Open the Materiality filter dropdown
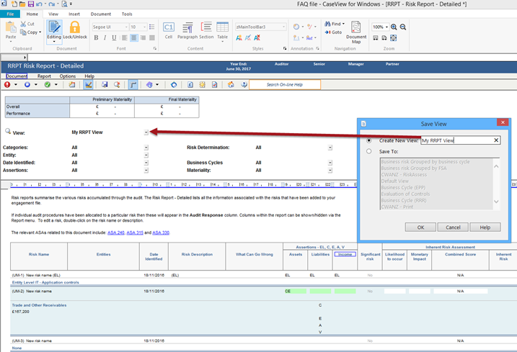517x352 pixels. click(330, 170)
